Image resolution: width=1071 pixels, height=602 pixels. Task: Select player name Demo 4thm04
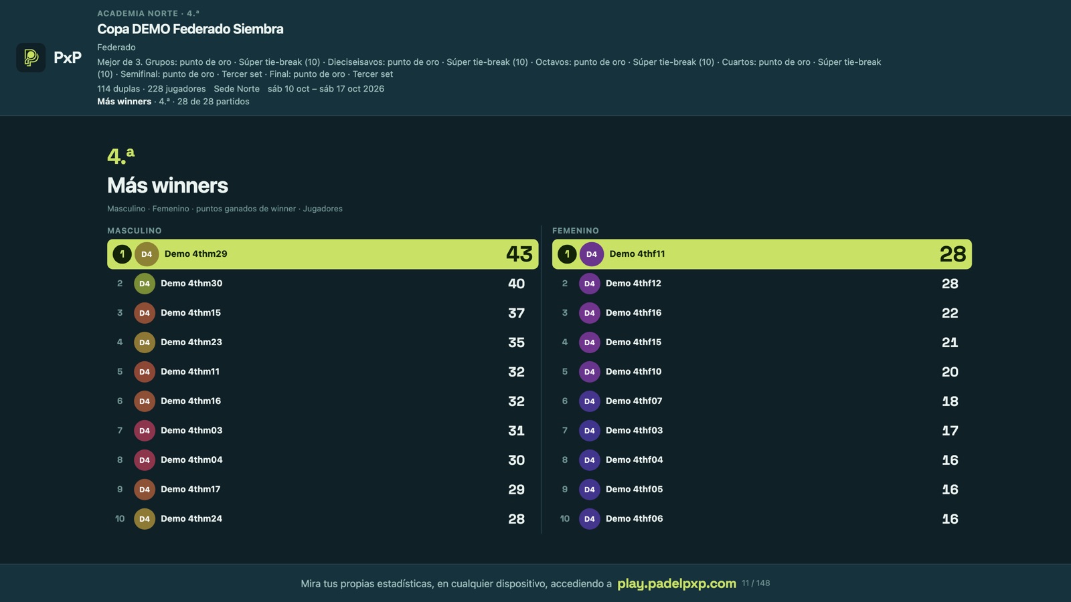191,460
